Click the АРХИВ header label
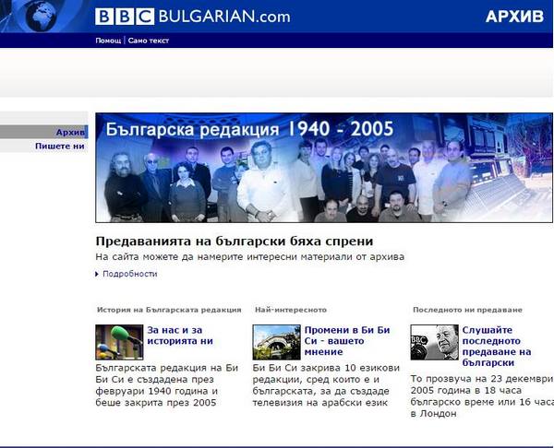The height and width of the screenshot is (448, 554). click(514, 17)
